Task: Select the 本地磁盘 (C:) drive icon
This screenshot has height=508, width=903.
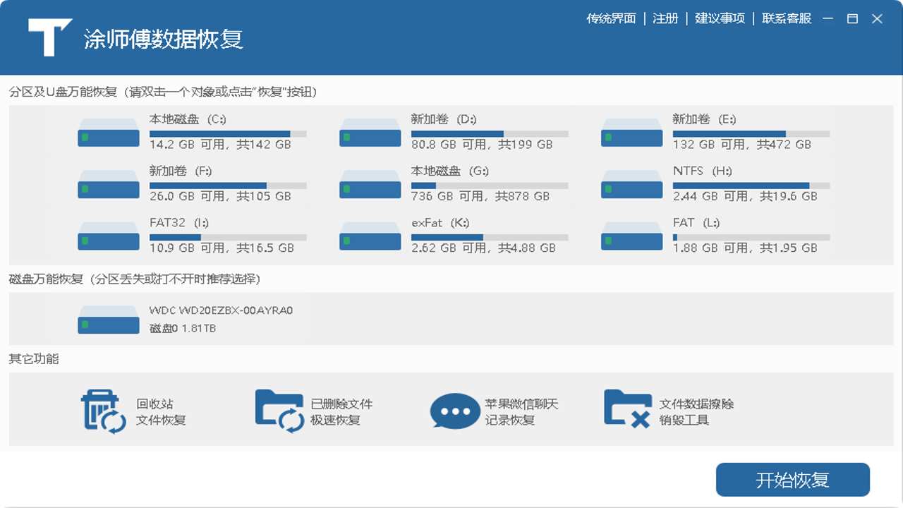Action: pos(108,133)
